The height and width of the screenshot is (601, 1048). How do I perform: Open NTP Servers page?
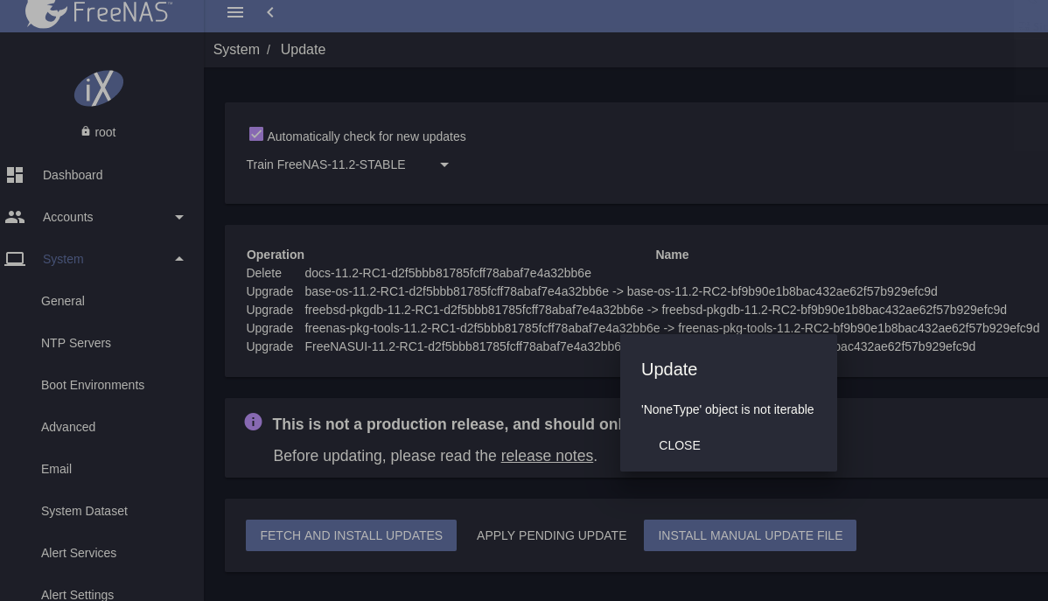(76, 343)
